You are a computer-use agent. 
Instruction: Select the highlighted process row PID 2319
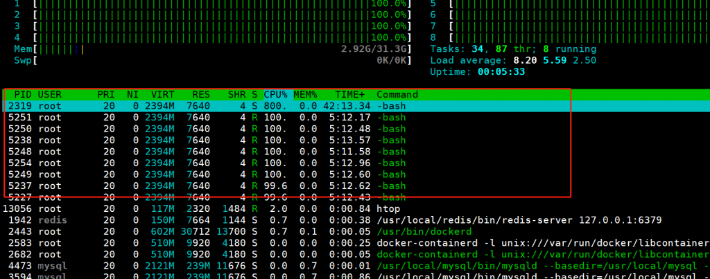coord(208,106)
